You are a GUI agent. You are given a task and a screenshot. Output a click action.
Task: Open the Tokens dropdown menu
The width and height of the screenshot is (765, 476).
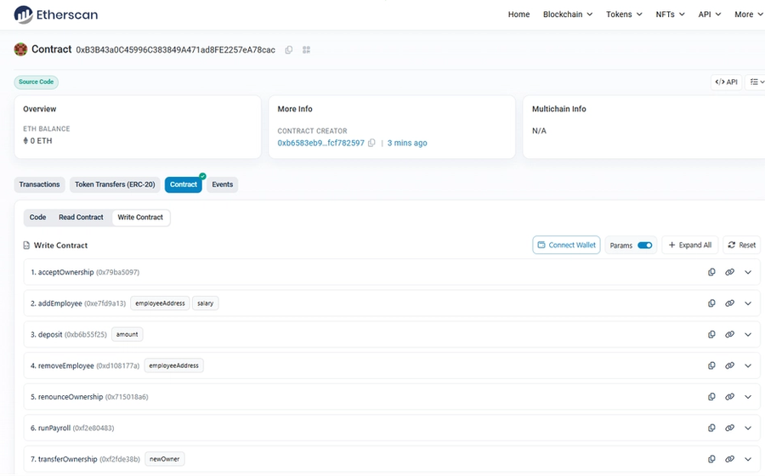(x=624, y=14)
